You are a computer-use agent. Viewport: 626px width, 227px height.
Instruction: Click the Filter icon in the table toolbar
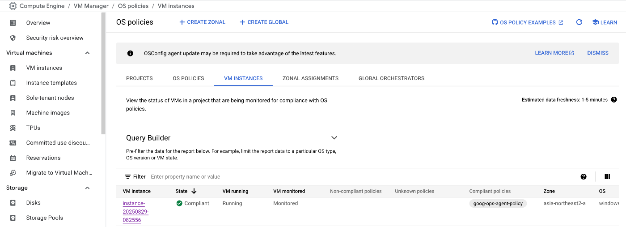click(x=128, y=177)
